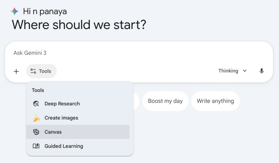Click the banana icon beside Create images
Image resolution: width=279 pixels, height=163 pixels.
36,118
